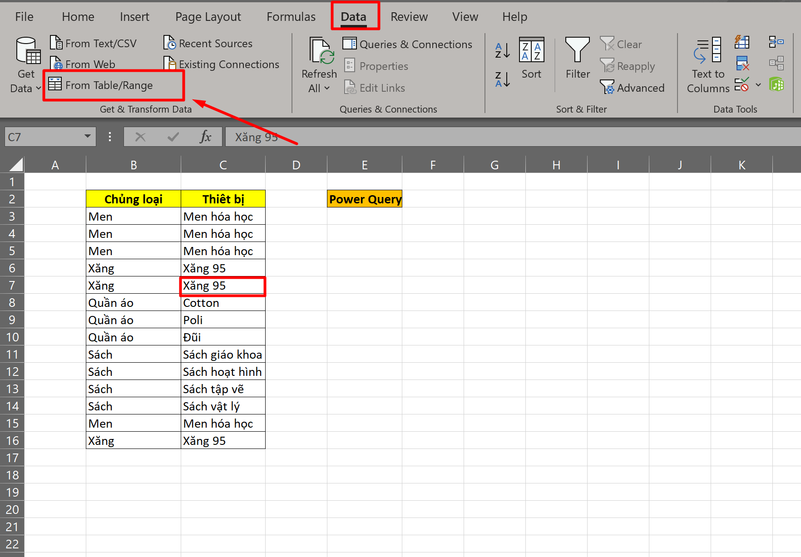Open the Home ribbon tab

point(78,16)
